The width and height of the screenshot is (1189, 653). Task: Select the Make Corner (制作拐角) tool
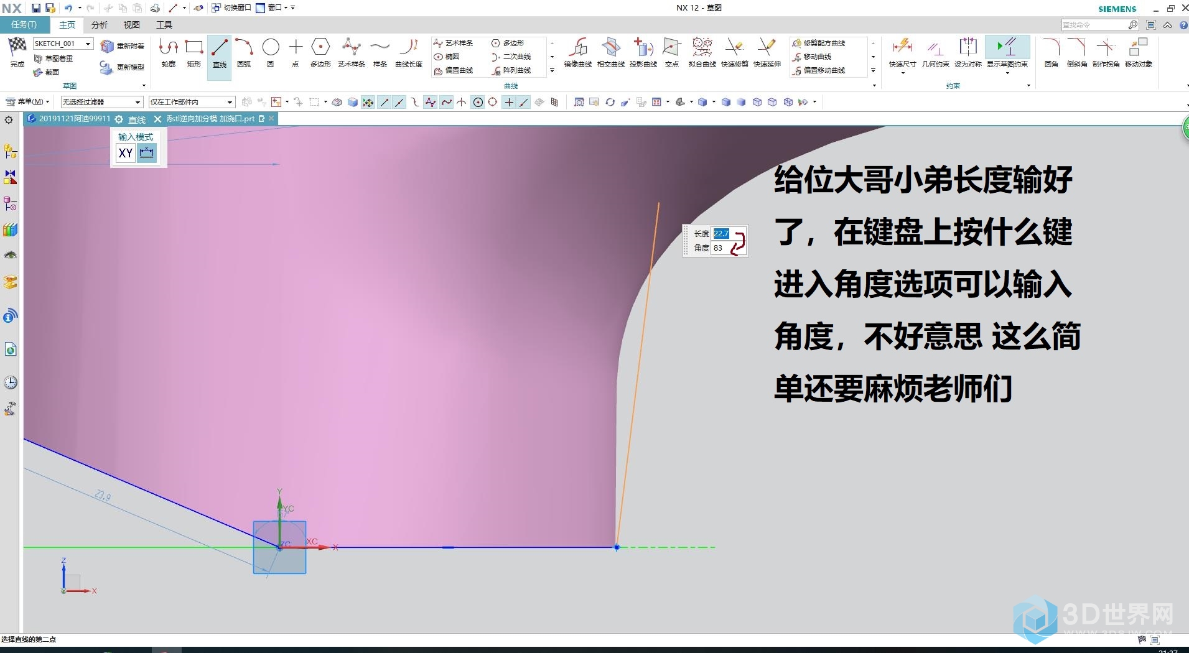1106,52
